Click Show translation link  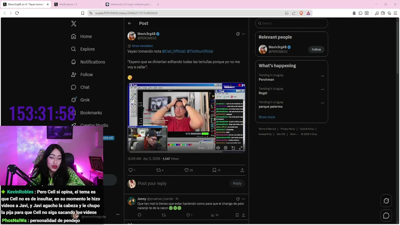[x=142, y=46]
